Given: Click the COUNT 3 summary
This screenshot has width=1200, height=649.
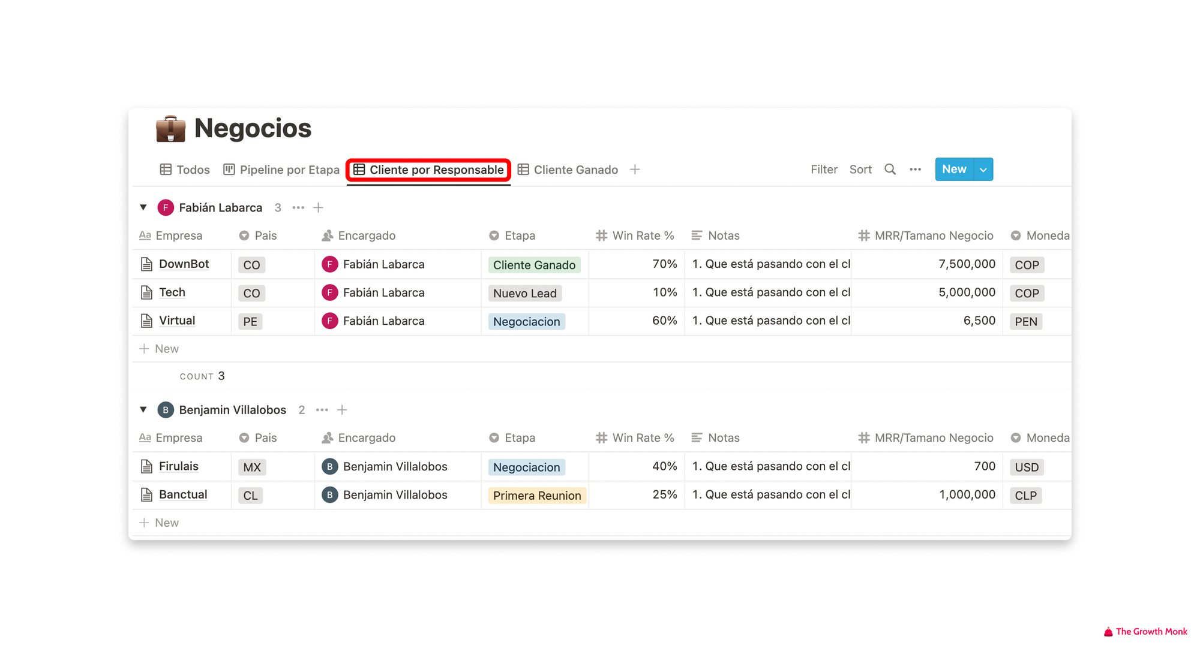Looking at the screenshot, I should [x=202, y=376].
